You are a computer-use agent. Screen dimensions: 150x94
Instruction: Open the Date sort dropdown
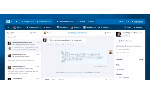click(34, 33)
